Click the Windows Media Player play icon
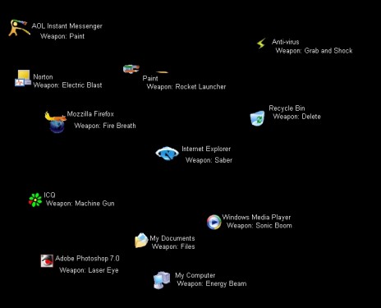Image resolution: width=381 pixels, height=308 pixels. point(213,222)
